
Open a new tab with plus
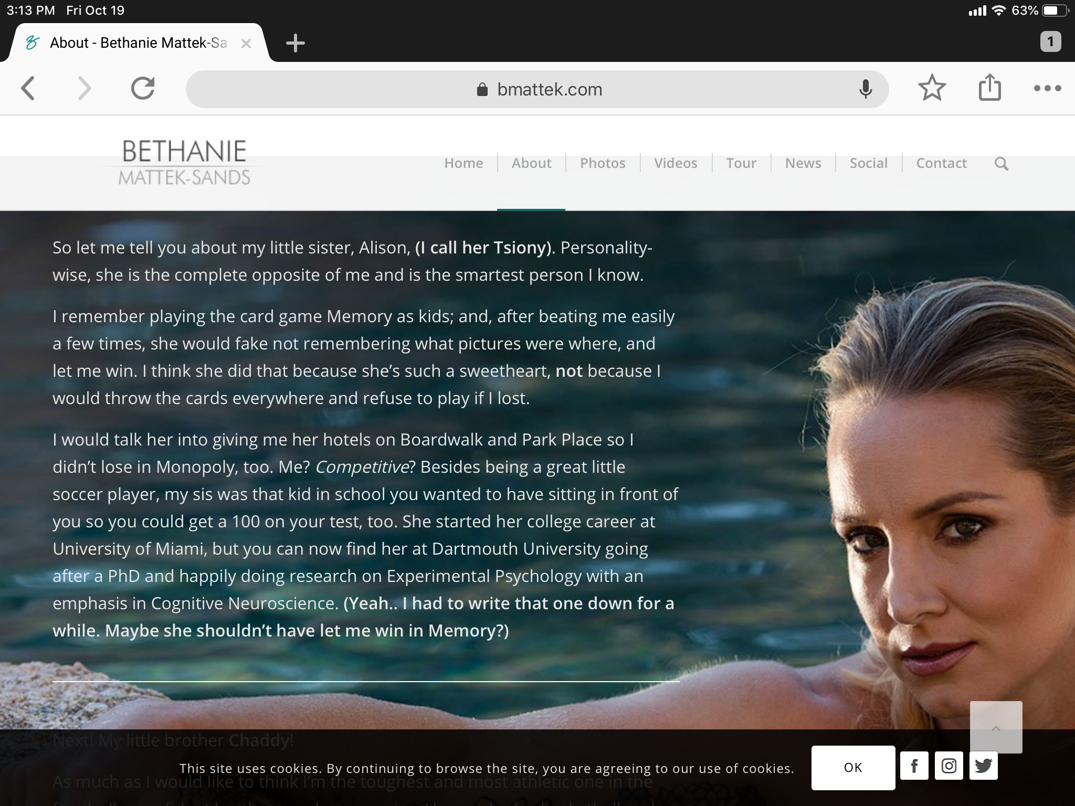(296, 43)
